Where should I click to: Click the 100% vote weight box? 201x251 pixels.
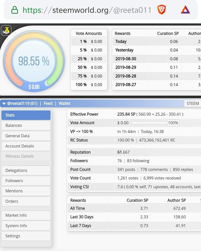click(173, 123)
